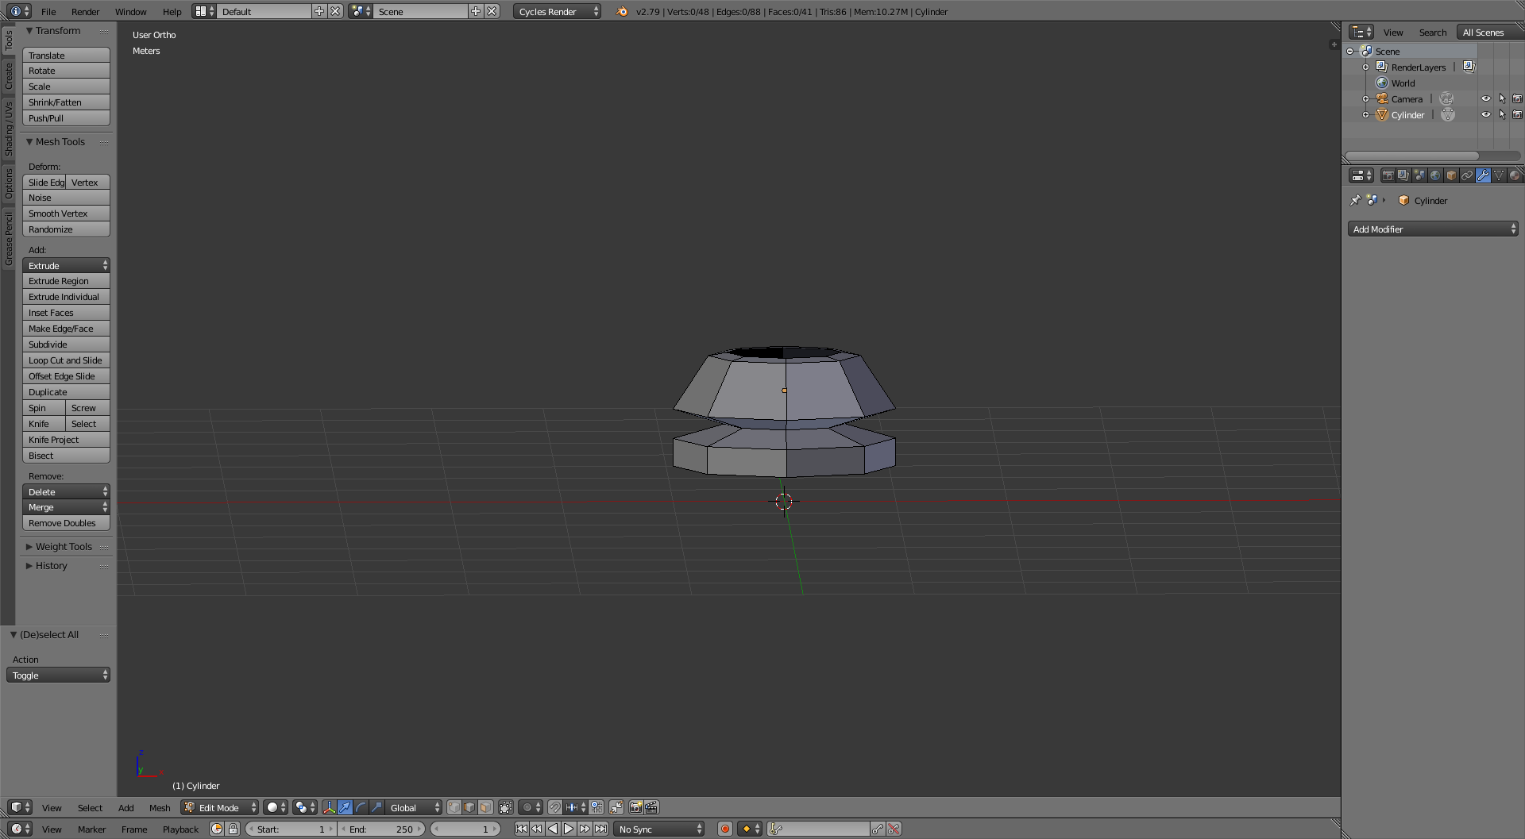The width and height of the screenshot is (1525, 839).
Task: Click the Camera data icon in outliner
Action: [x=1446, y=99]
